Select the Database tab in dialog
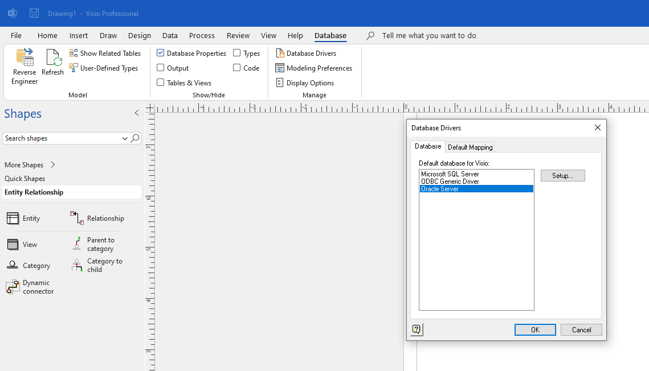The image size is (649, 371). tap(428, 146)
